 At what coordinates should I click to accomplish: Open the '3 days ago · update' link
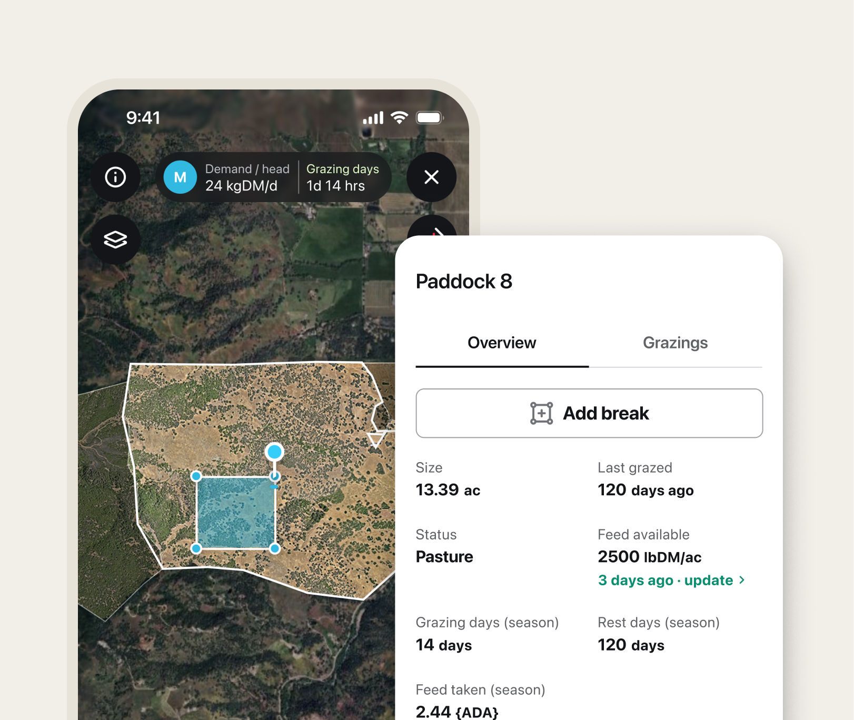pyautogui.click(x=671, y=580)
